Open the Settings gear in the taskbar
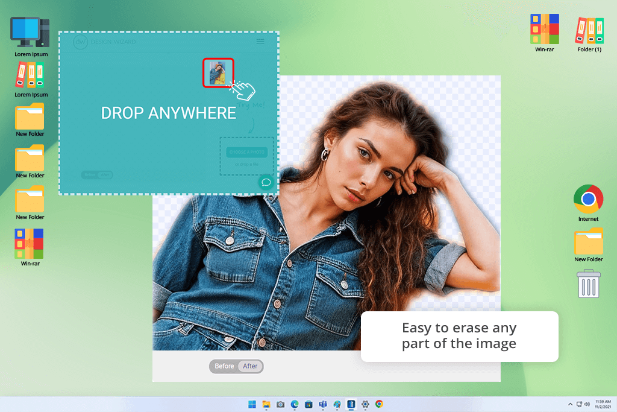The height and width of the screenshot is (412, 617). point(365,404)
